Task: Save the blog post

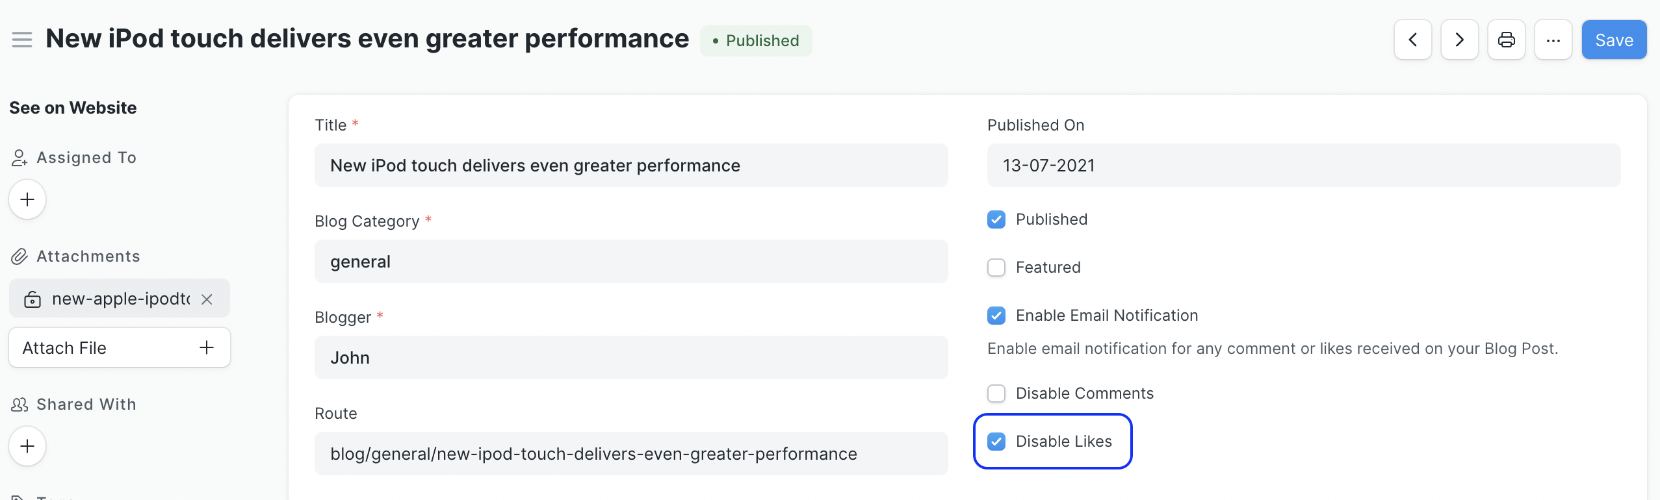Action: point(1613,40)
